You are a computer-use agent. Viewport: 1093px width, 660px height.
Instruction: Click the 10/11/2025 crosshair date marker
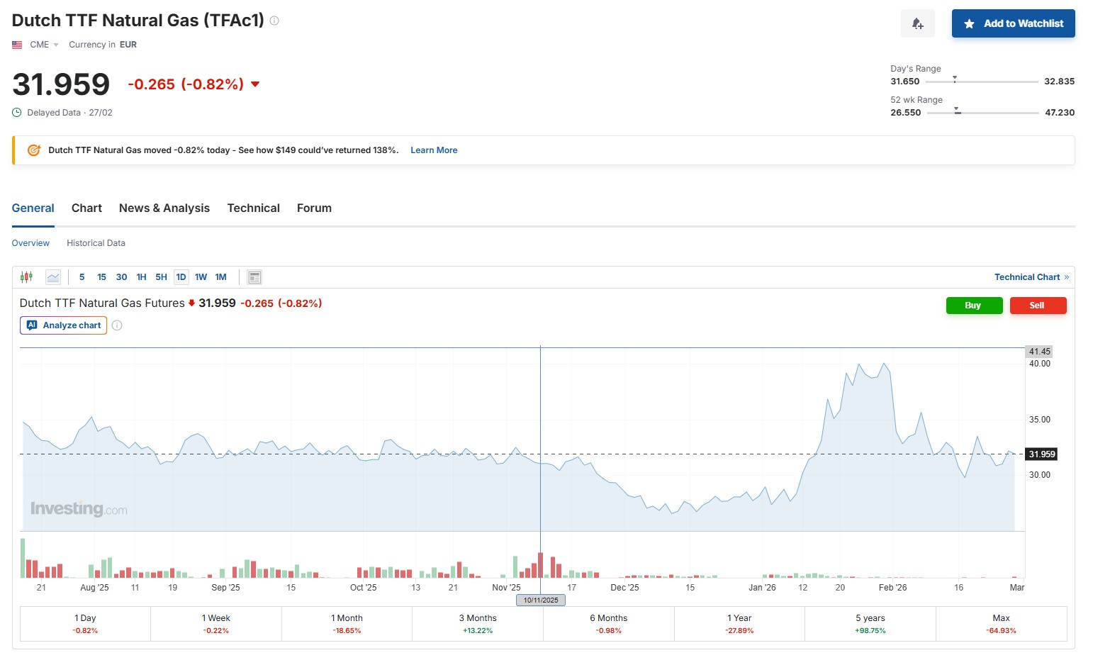click(x=541, y=600)
